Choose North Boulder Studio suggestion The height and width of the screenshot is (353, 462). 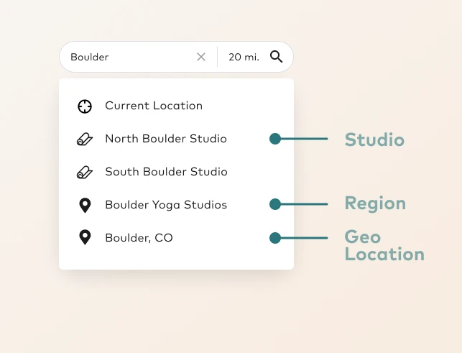pyautogui.click(x=166, y=139)
